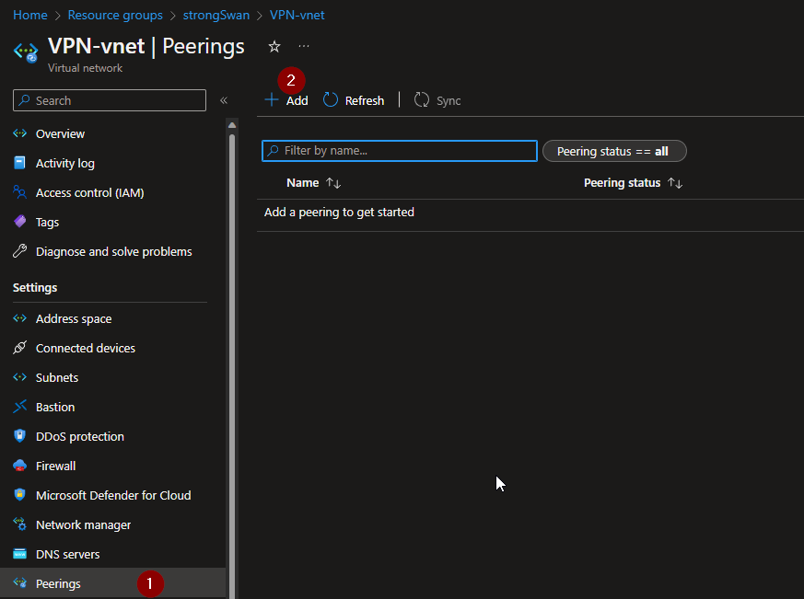The image size is (804, 599).
Task: Click the Access control people icon
Action: pyautogui.click(x=19, y=192)
